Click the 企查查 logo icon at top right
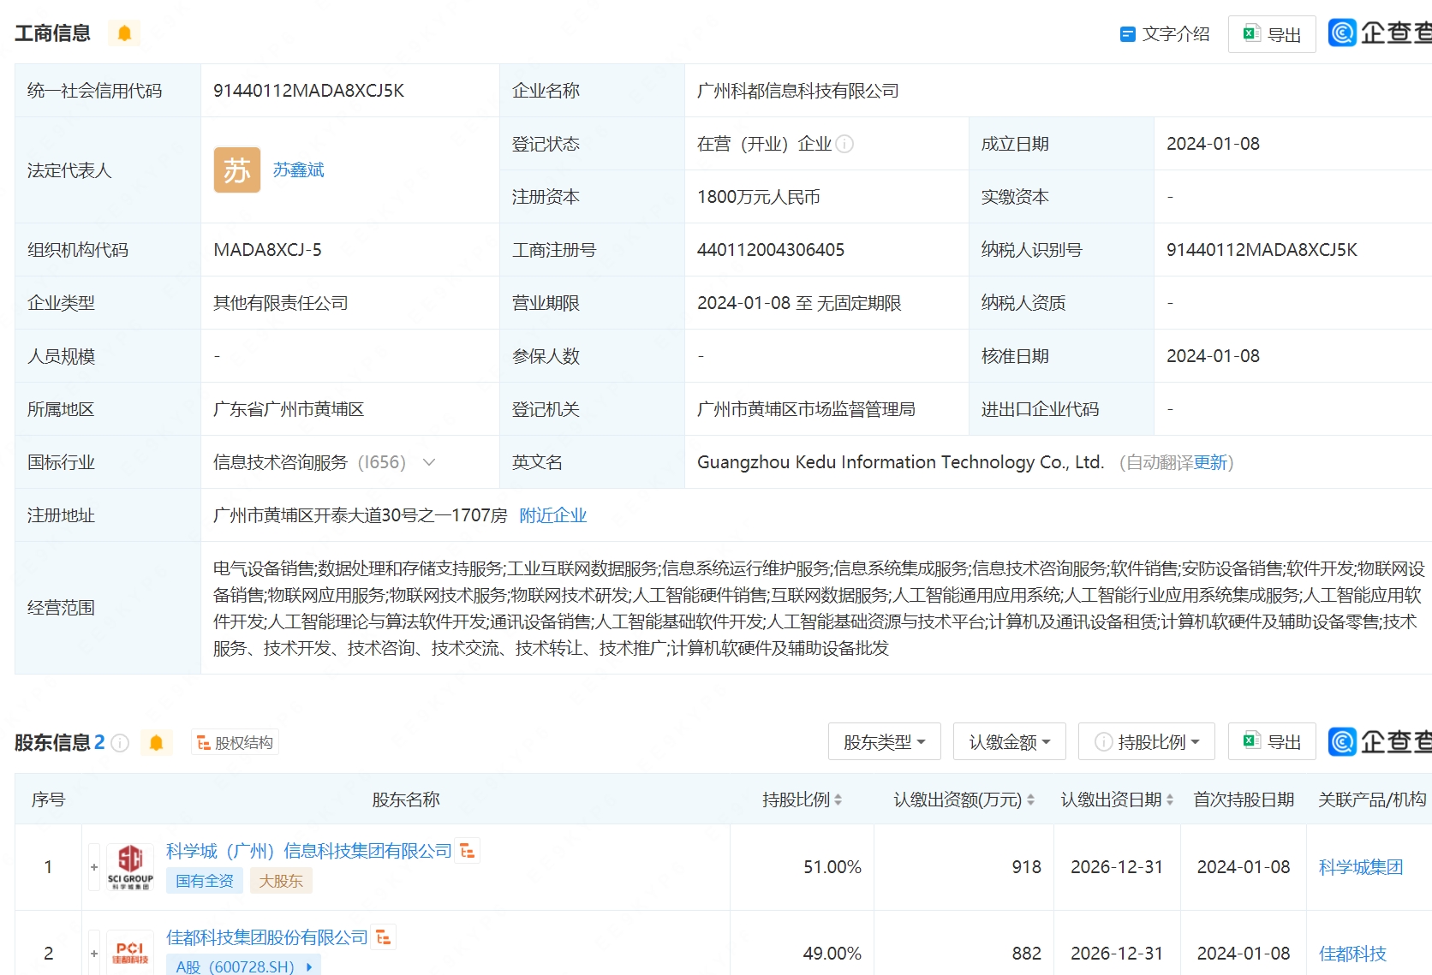The width and height of the screenshot is (1432, 975). [1341, 33]
